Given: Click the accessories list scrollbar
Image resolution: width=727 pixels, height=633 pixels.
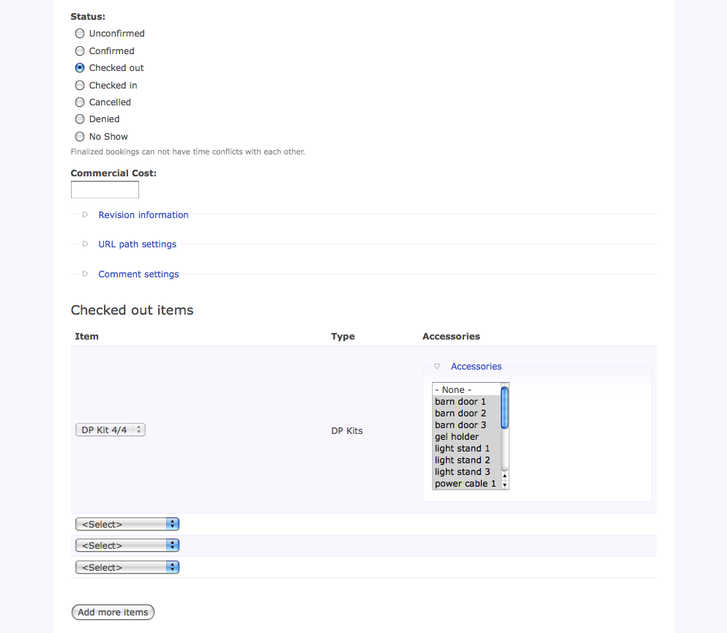Looking at the screenshot, I should tap(504, 410).
